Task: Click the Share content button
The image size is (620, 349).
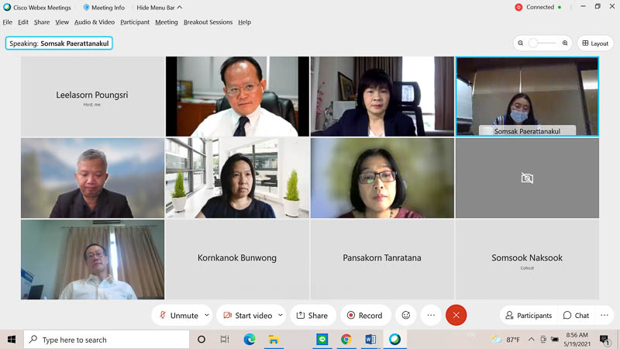Action: 312,316
